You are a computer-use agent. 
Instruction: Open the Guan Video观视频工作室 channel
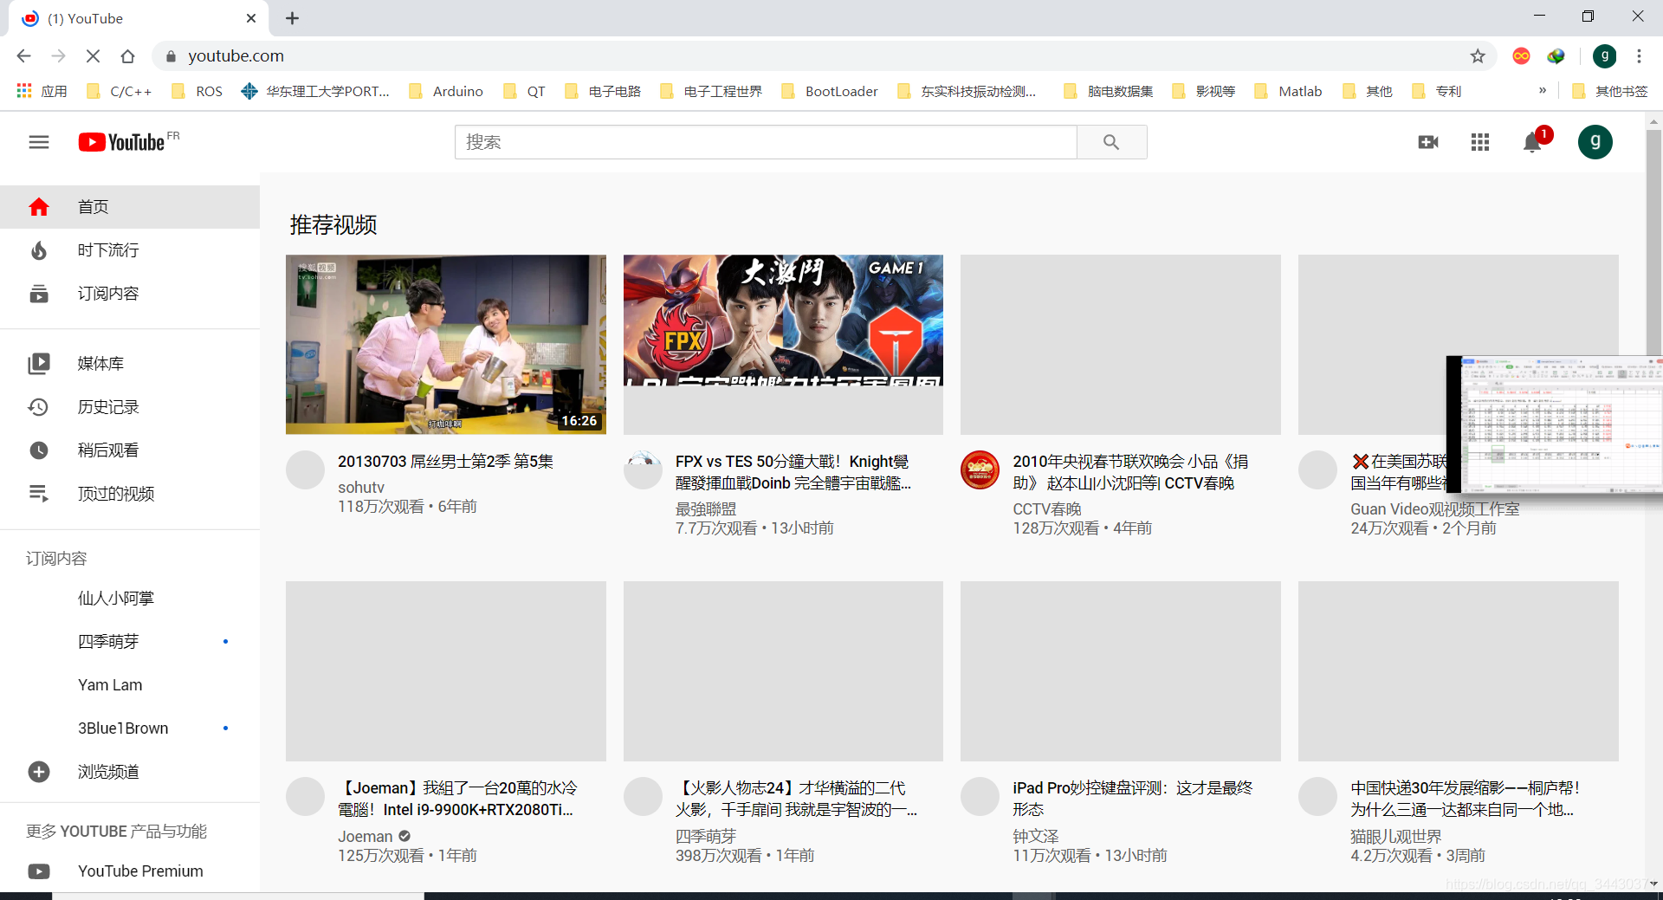click(x=1434, y=509)
